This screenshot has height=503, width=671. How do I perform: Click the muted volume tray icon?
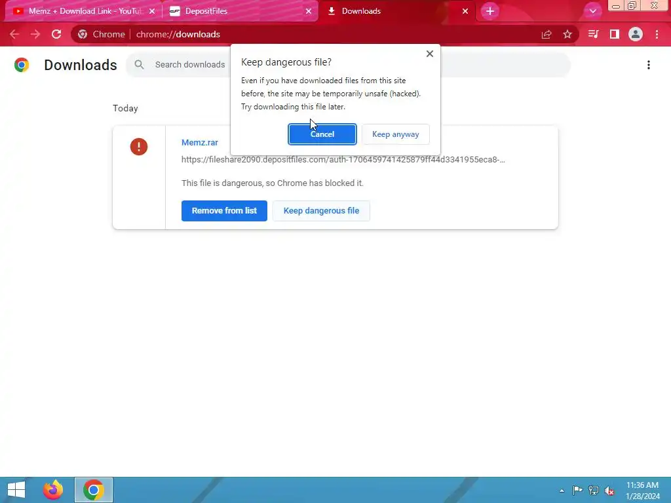point(609,491)
